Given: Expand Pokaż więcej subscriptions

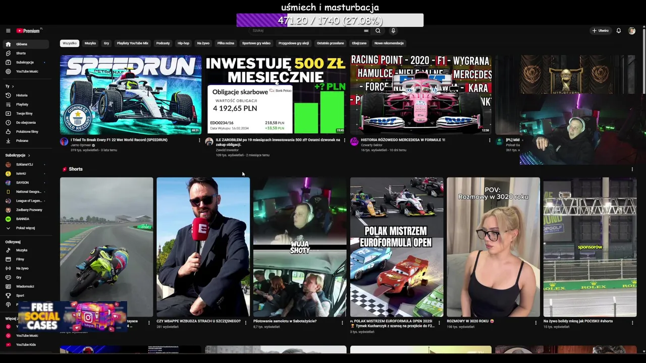Looking at the screenshot, I should 25,228.
